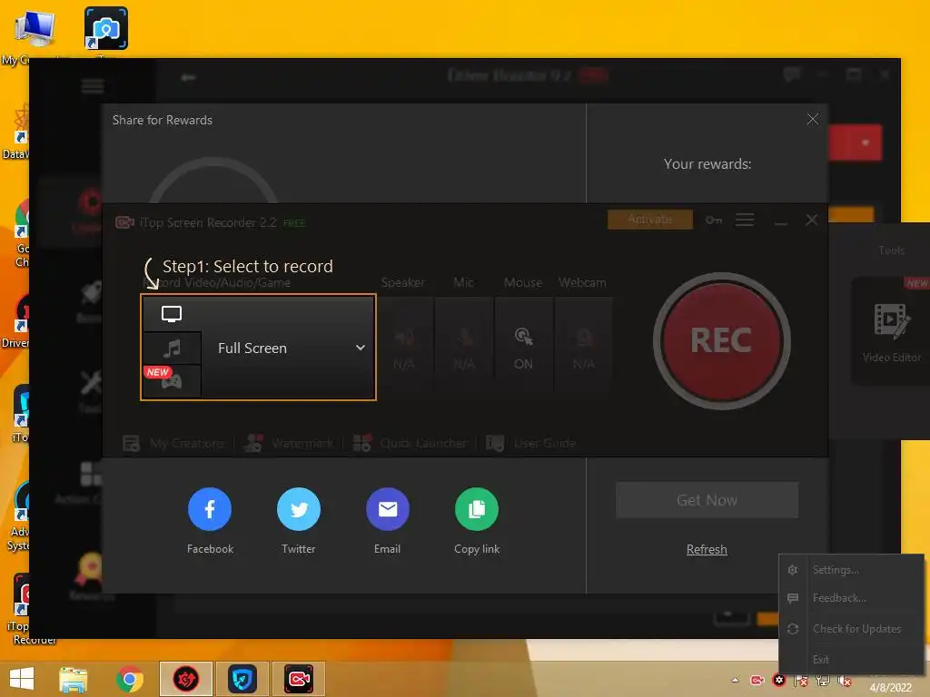Open the Boost rocket tab in Driver Booster sidebar

coord(91,301)
